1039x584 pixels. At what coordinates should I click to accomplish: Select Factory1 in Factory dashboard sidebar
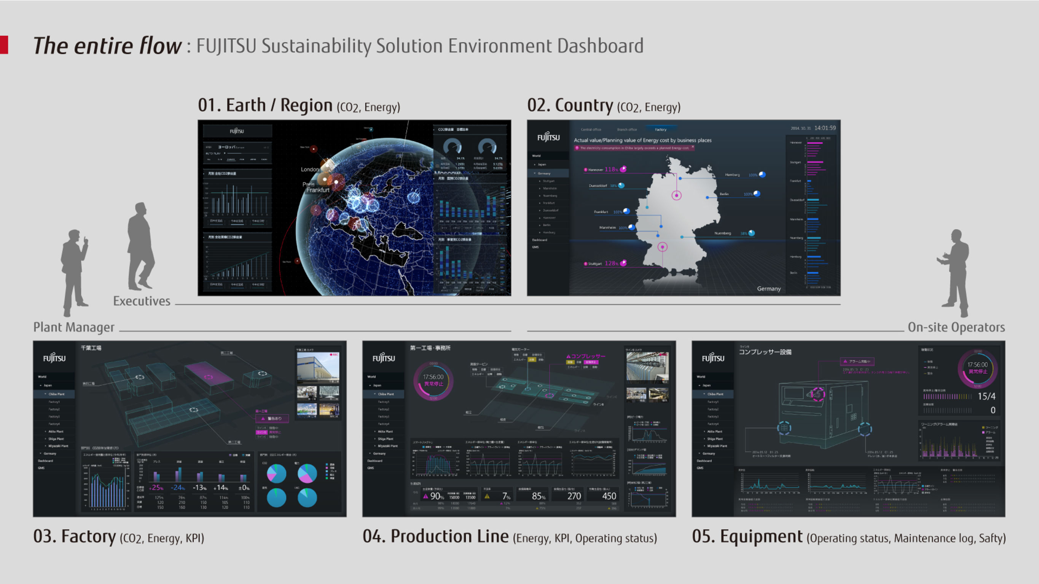(x=54, y=402)
